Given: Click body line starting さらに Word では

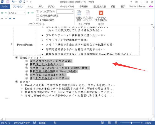Looking at the screenshot, I should pyautogui.click(x=69, y=96).
